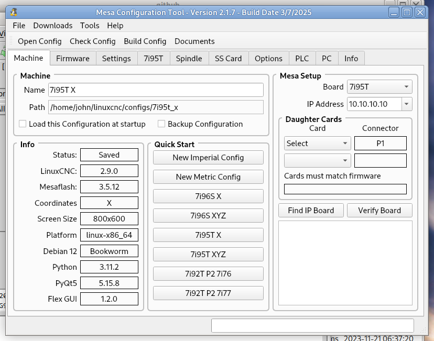This screenshot has height=341, width=434.
Task: Open the File menu
Action: click(19, 26)
